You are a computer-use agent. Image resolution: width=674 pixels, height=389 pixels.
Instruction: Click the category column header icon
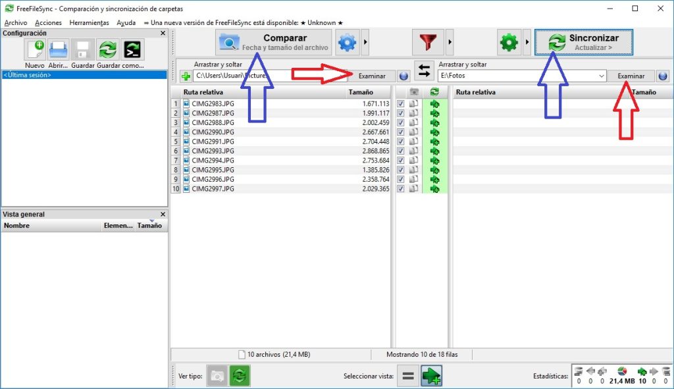tap(414, 92)
